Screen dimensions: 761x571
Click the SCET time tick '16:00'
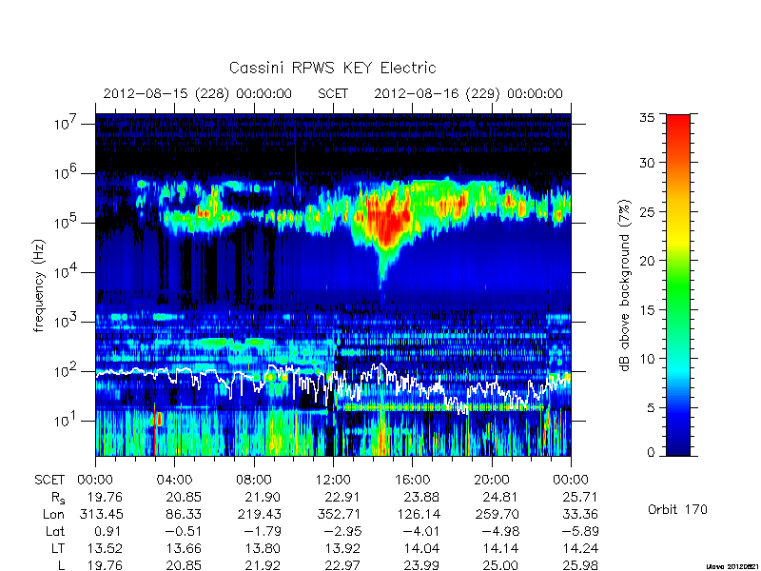pos(412,480)
